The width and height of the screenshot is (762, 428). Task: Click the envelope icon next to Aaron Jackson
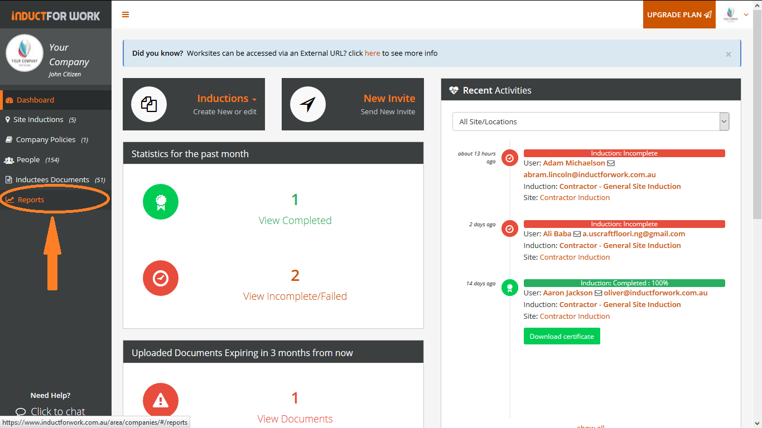(x=599, y=293)
